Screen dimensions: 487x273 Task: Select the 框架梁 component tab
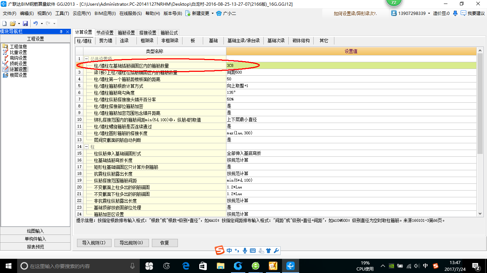coord(147,41)
